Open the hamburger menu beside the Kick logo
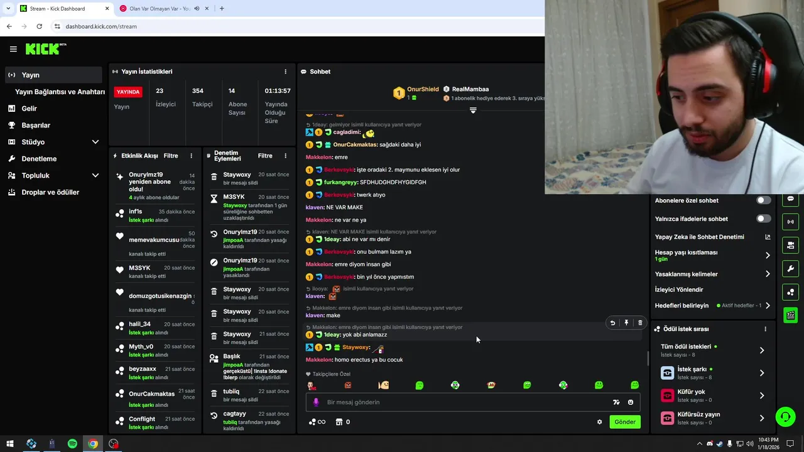This screenshot has height=452, width=804. tap(13, 49)
